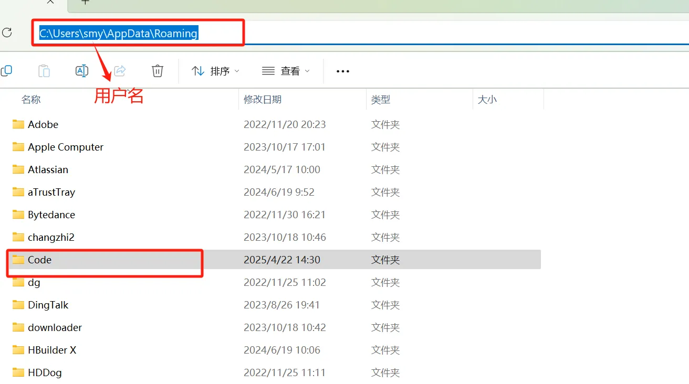The image size is (689, 384).
Task: Click the Delete trash icon
Action: pos(157,70)
